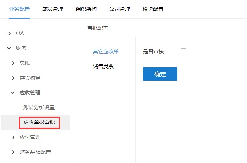Screen dimensions: 247x163
Task: Open 账龄分析设置 in the sidebar
Action: [x=39, y=107]
